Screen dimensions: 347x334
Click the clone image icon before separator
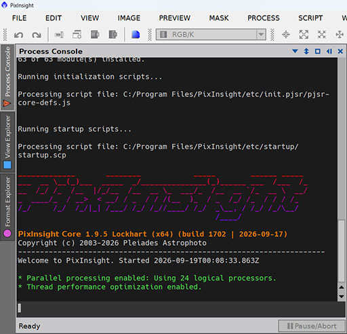(113, 35)
